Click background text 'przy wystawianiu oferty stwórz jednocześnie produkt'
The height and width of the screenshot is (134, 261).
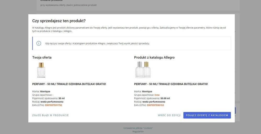click(68, 5)
